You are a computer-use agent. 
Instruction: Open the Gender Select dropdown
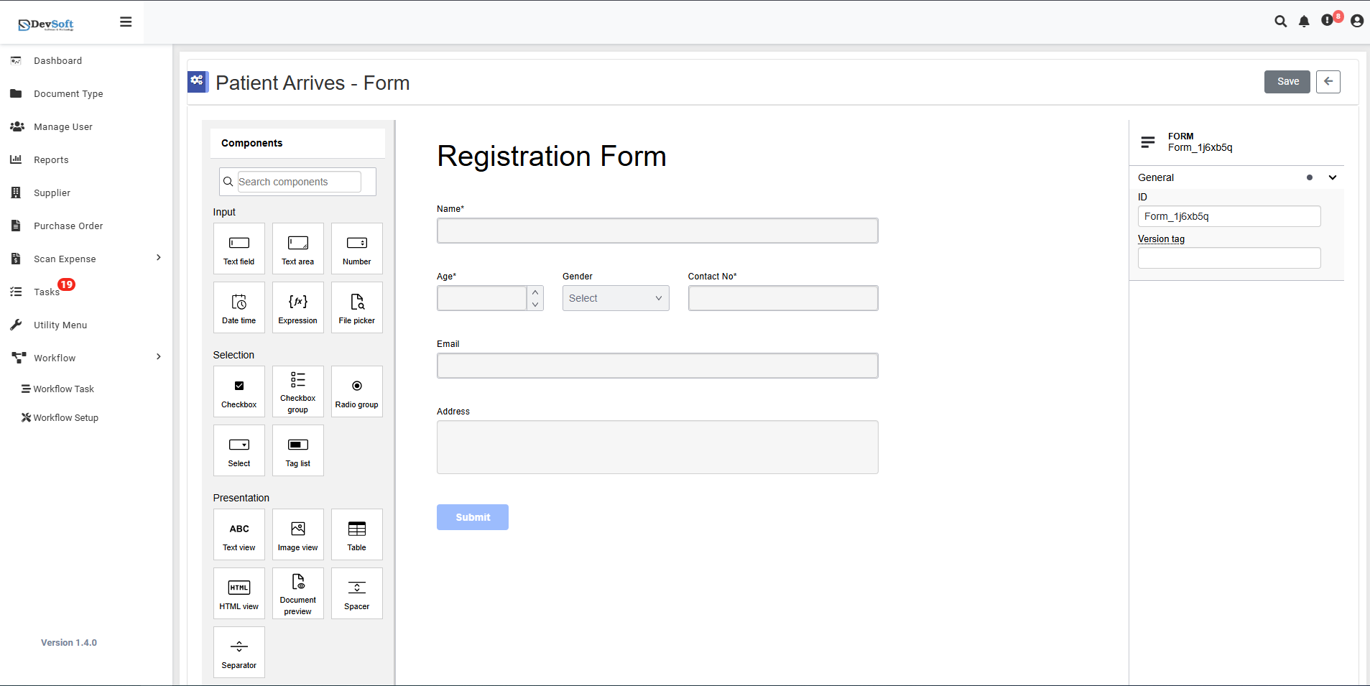point(614,297)
